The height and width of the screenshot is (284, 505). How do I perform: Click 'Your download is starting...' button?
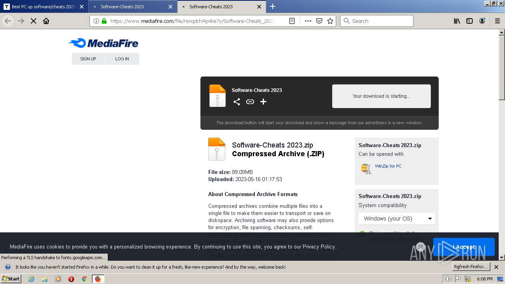[381, 96]
